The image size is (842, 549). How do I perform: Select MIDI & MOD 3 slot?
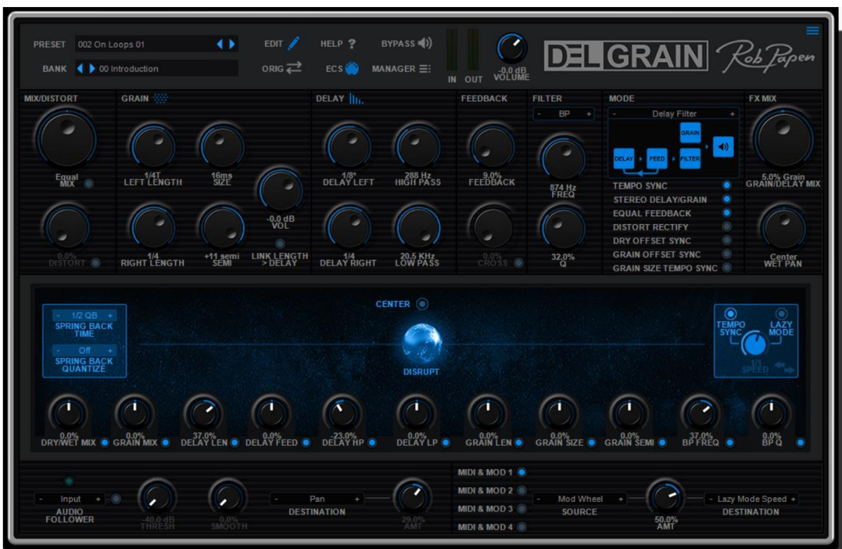tap(521, 508)
